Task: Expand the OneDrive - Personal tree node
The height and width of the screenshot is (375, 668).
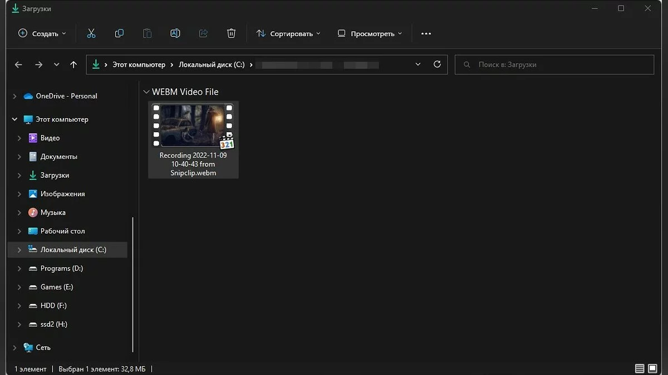Action: (x=14, y=96)
